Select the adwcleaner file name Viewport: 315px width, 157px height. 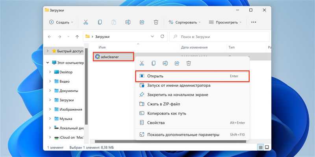coord(110,57)
